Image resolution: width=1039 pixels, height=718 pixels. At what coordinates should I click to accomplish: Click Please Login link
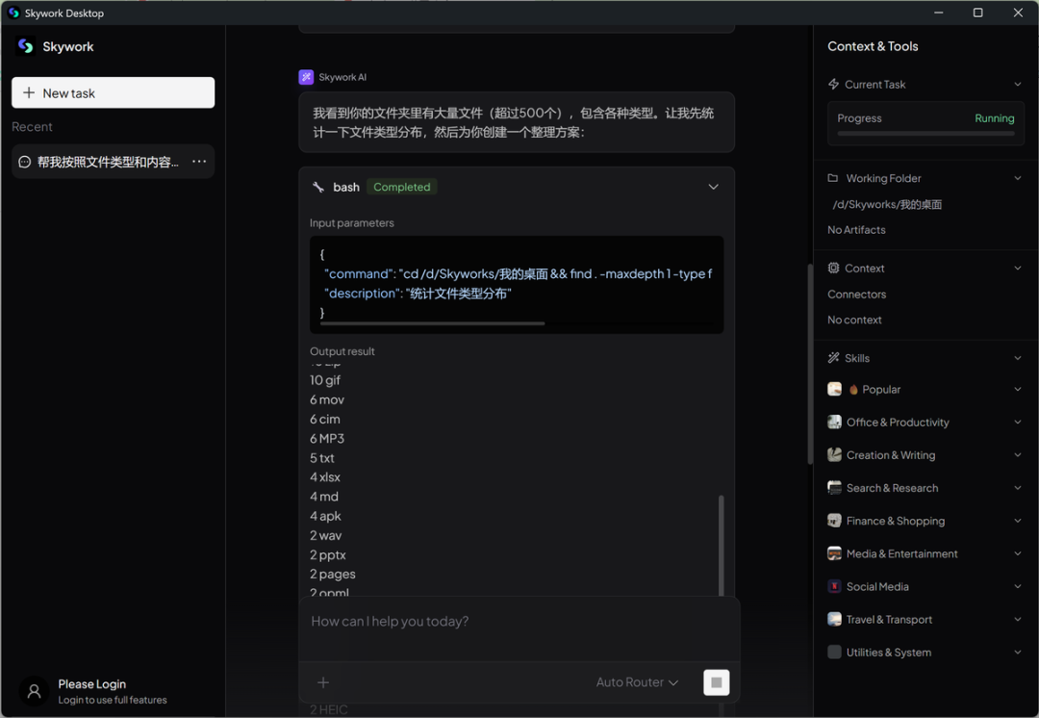tap(92, 684)
